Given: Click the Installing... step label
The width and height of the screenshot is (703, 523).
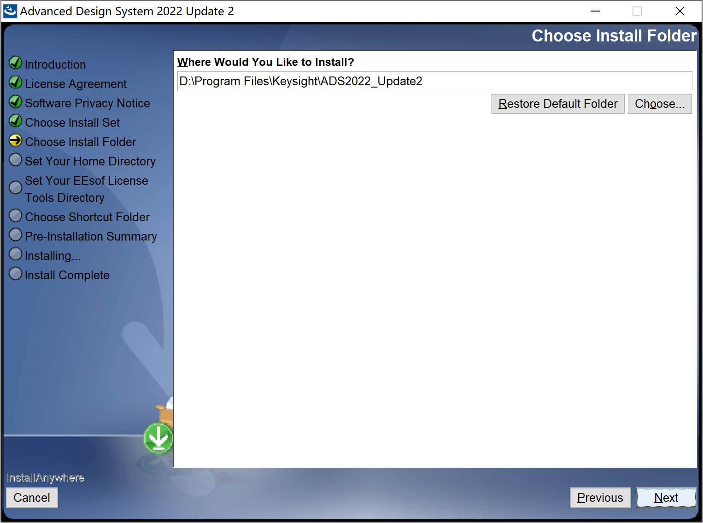Looking at the screenshot, I should 53,256.
